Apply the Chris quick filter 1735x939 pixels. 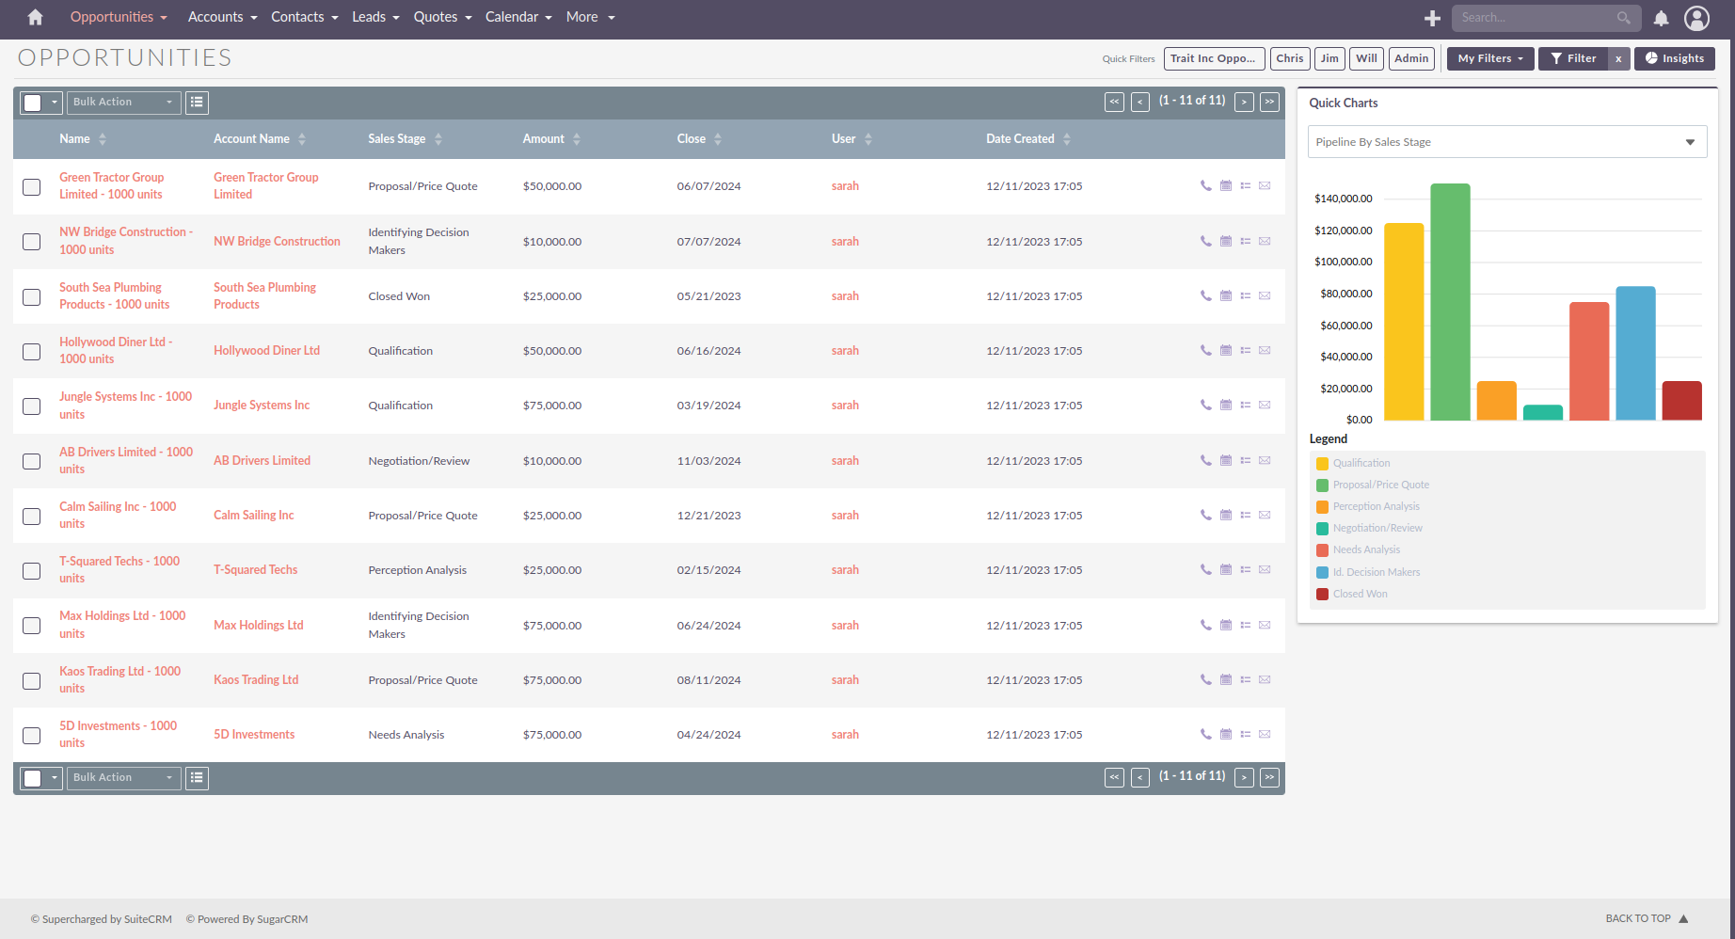point(1290,58)
